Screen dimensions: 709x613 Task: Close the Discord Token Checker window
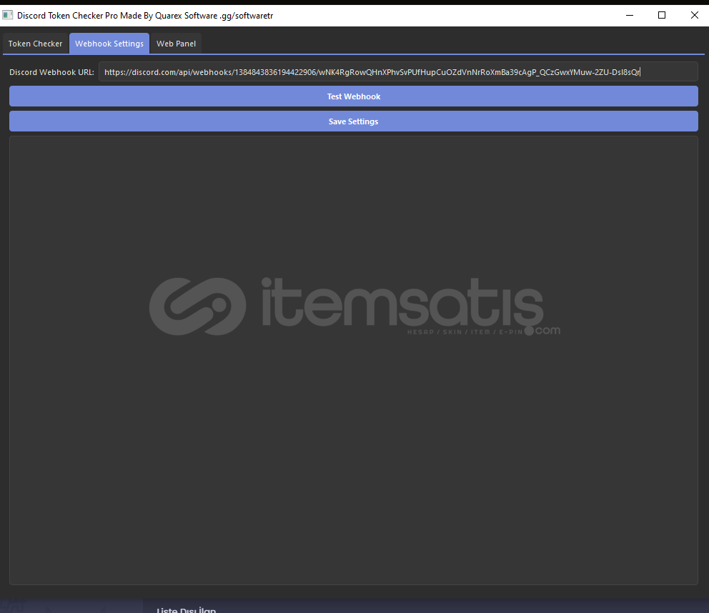click(x=694, y=16)
